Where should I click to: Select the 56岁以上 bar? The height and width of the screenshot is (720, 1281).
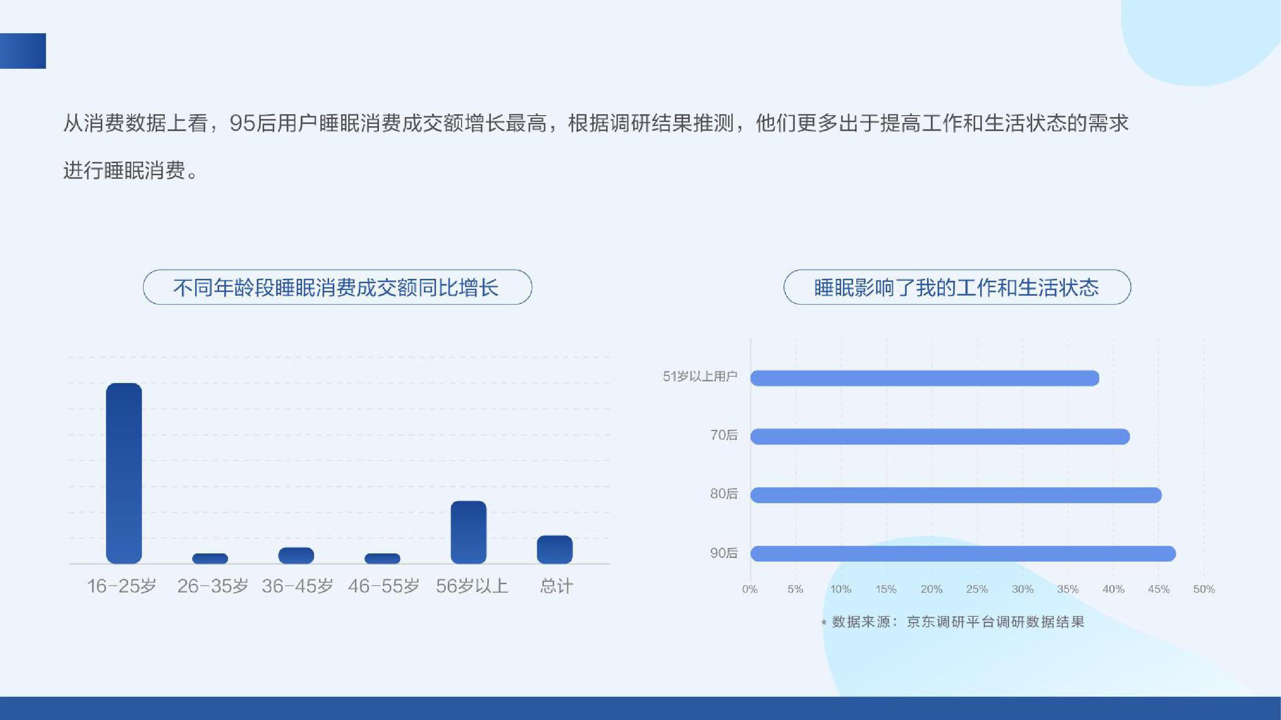click(x=468, y=532)
